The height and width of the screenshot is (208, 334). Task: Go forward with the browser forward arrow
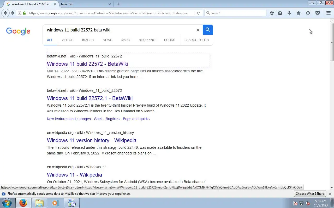coord(13,13)
